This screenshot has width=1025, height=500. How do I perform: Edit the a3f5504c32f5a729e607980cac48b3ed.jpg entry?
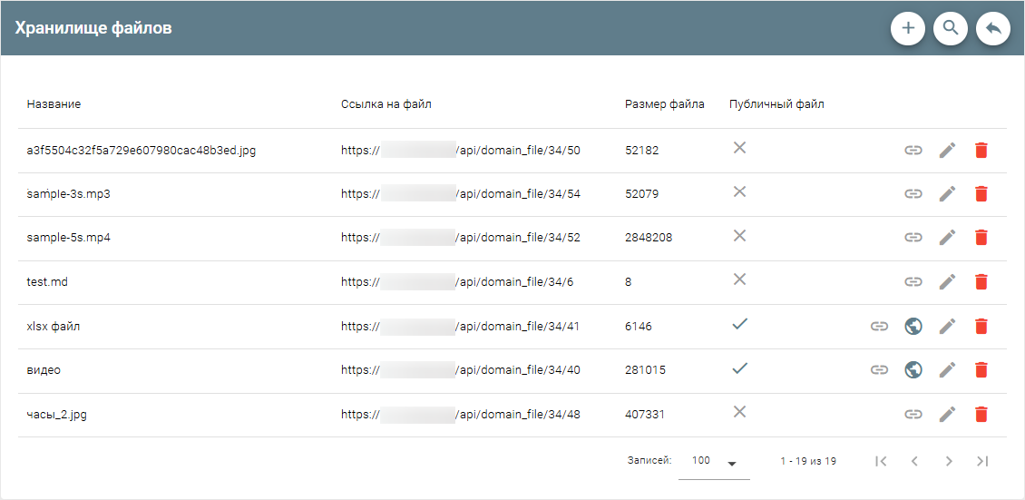tap(947, 151)
